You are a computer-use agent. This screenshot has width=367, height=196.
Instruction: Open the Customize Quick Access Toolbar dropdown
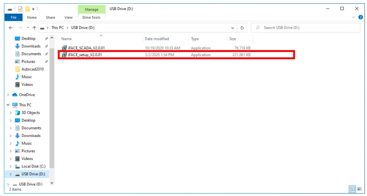coord(33,9)
